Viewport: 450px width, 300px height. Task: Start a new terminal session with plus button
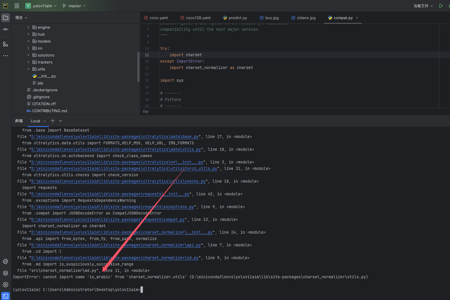[x=53, y=121]
